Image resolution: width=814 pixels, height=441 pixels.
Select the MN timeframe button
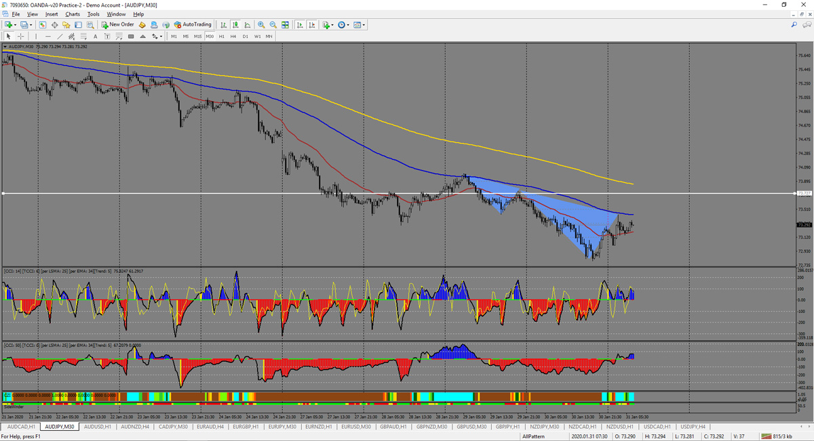click(x=269, y=37)
